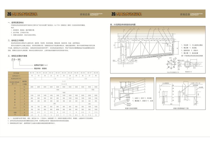Select the ZG-40 column header in table
The width and height of the screenshot is (210, 149).
[x=96, y=73]
